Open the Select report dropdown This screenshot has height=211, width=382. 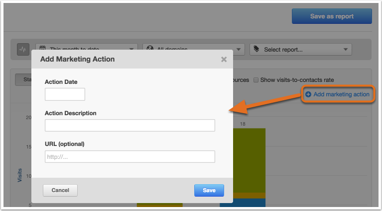click(x=301, y=50)
